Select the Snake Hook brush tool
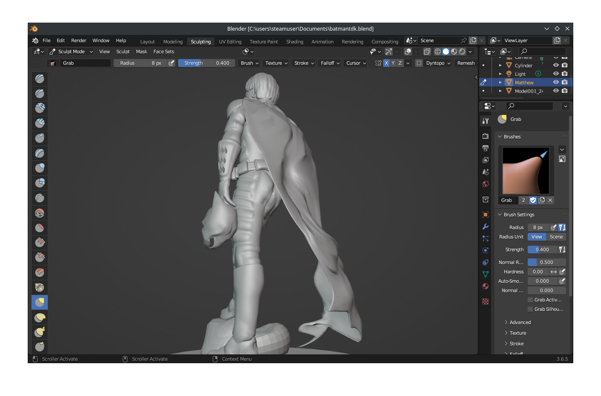601x396 pixels. [40, 332]
